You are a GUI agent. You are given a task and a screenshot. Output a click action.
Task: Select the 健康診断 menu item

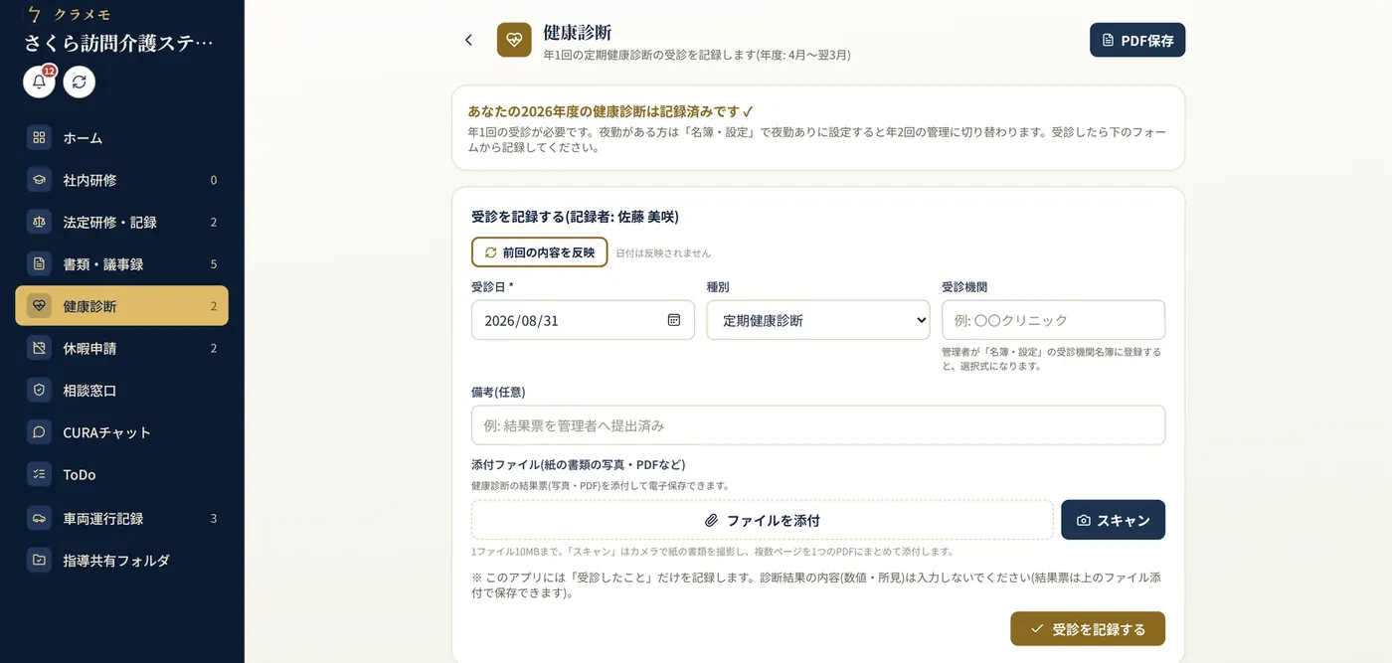(x=121, y=306)
